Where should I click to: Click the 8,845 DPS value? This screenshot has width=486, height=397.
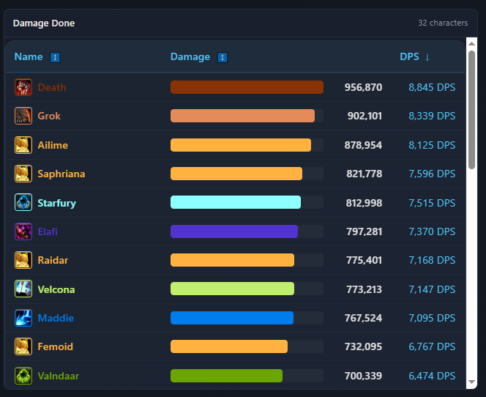click(x=432, y=87)
